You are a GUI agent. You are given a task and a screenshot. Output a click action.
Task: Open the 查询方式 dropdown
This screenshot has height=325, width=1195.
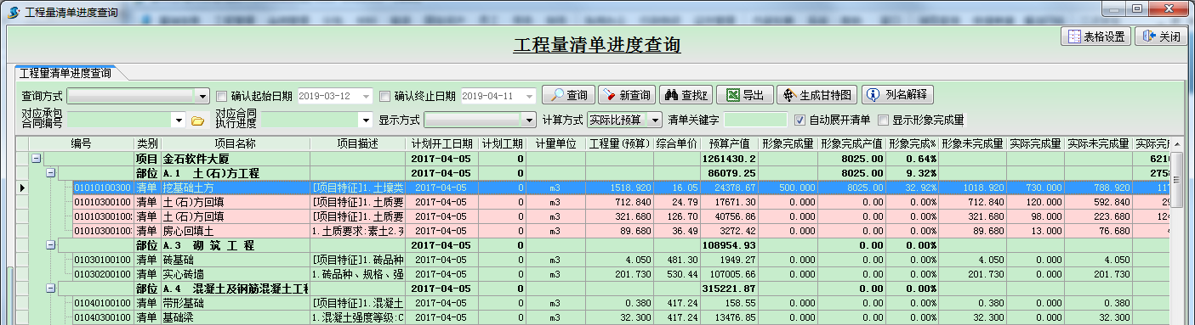pos(202,96)
